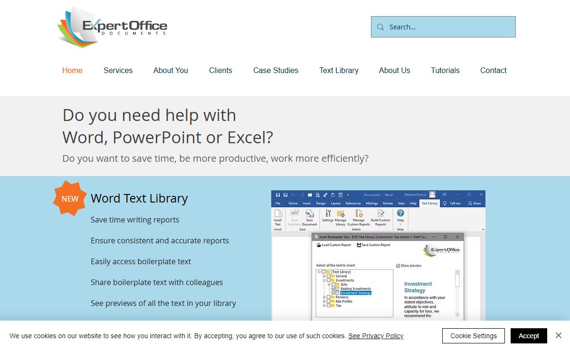Viewport: 570px width, 351px height.
Task: Click the "Word Text Library" heading
Action: tap(139, 198)
